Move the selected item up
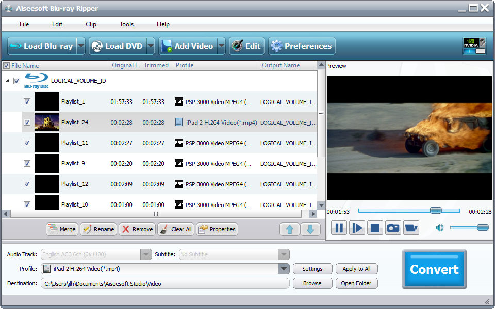 289,229
